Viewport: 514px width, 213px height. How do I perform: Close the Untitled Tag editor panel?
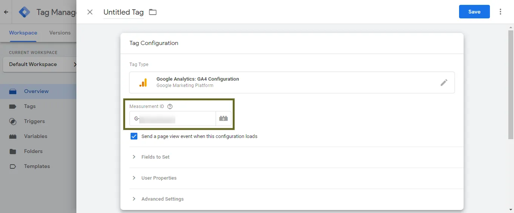pos(90,12)
